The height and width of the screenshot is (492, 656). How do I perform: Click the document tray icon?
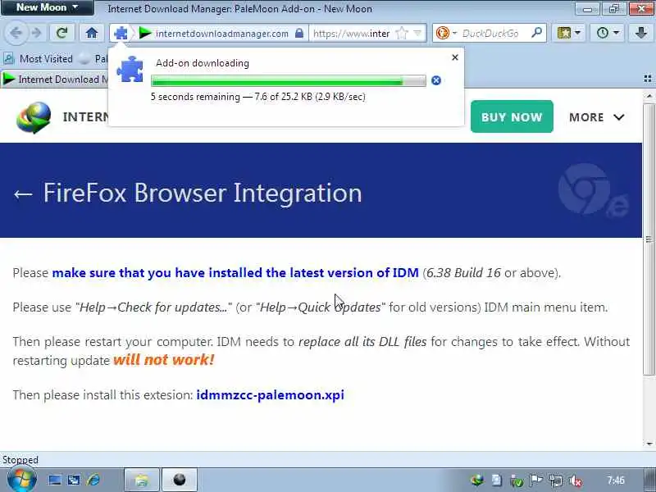coord(497,481)
